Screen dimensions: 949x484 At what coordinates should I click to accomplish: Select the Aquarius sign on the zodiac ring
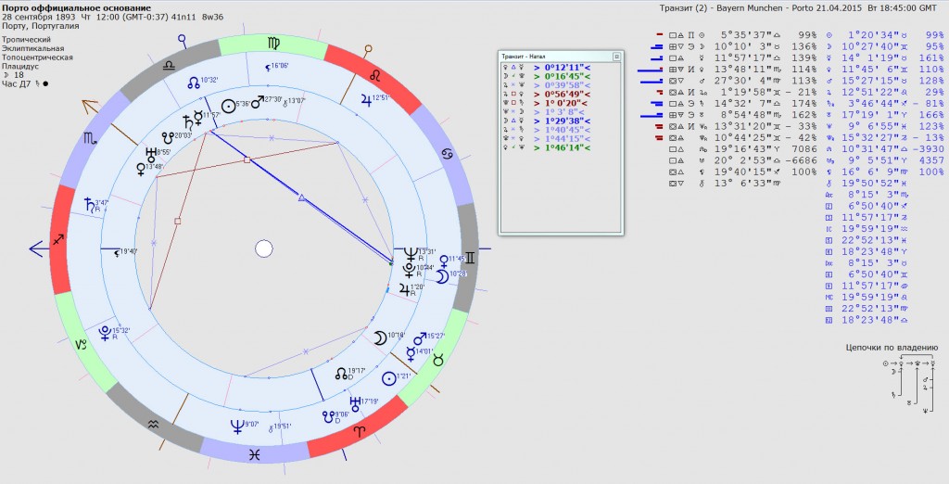pos(154,426)
